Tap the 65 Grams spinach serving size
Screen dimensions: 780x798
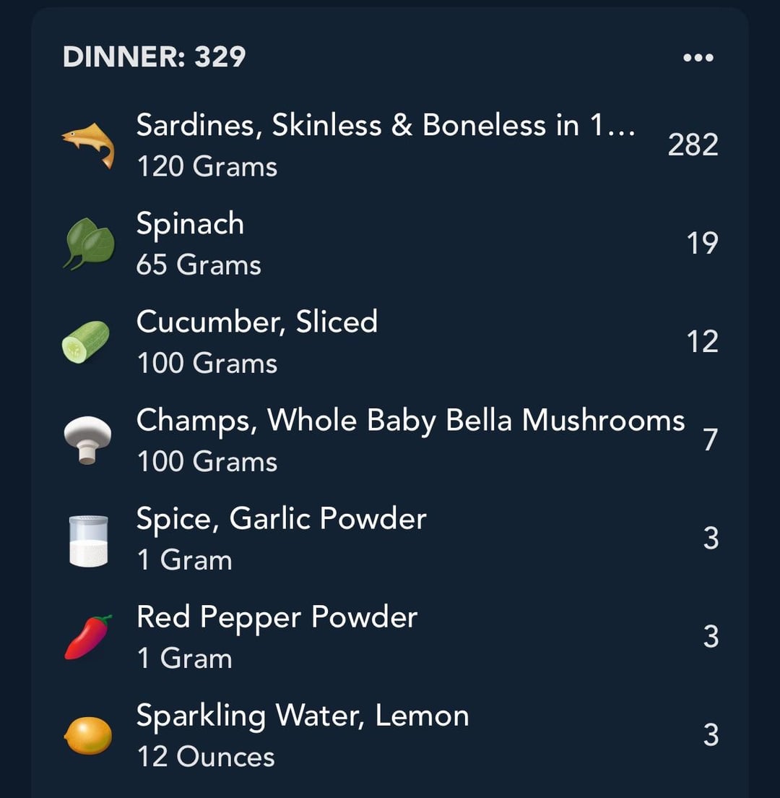199,265
